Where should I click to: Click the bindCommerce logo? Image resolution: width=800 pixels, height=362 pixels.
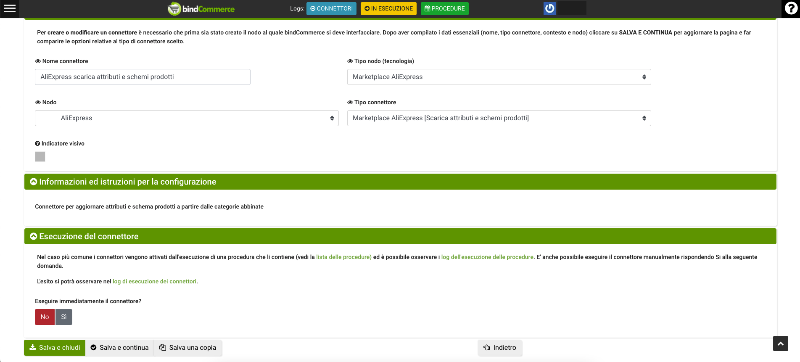(201, 9)
